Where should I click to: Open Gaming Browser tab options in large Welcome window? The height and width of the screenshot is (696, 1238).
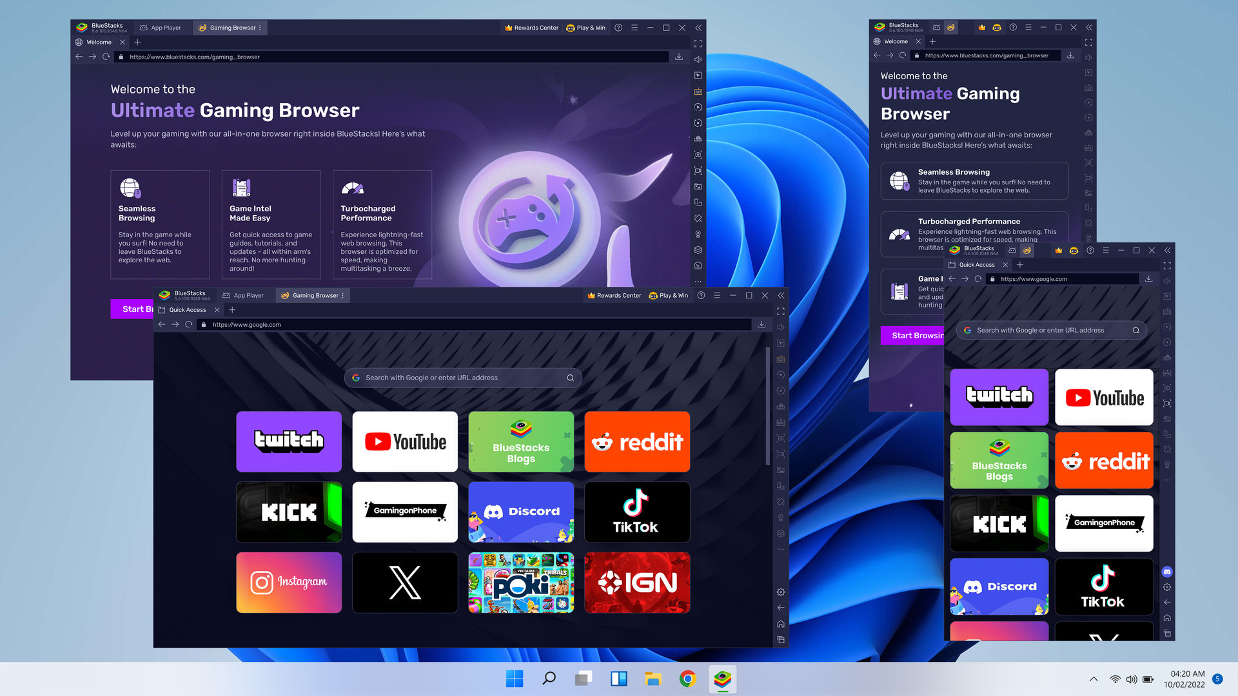click(260, 28)
